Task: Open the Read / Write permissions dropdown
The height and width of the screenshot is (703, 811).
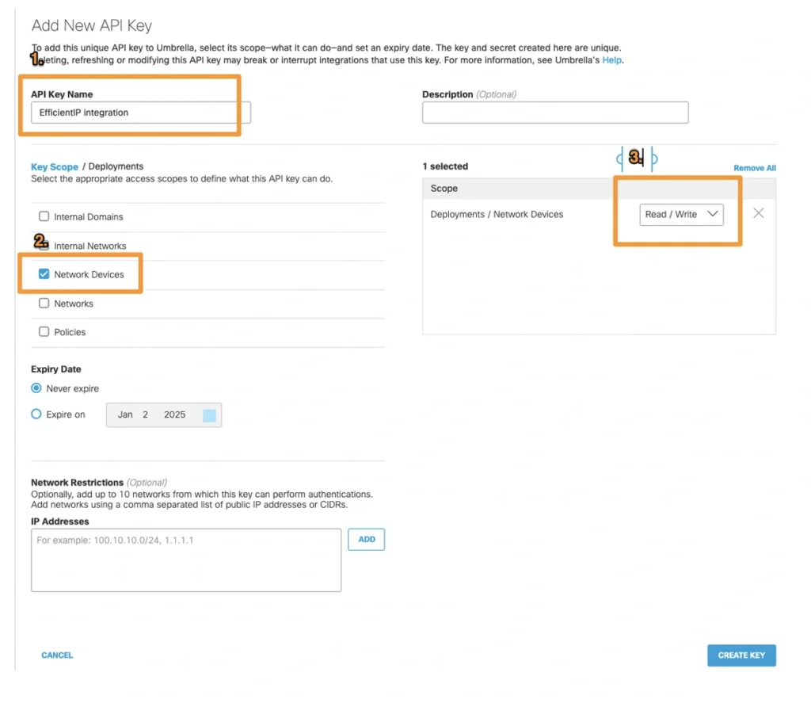Action: (681, 213)
